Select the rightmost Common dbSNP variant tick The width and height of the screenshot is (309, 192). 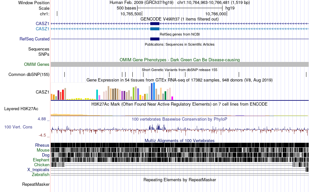pos(306,74)
